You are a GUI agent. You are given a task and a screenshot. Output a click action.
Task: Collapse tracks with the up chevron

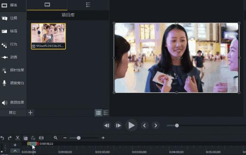pos(15,151)
